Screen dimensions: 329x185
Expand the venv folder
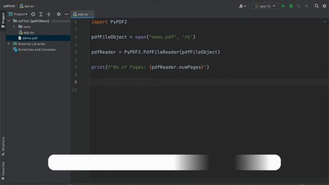click(14, 27)
